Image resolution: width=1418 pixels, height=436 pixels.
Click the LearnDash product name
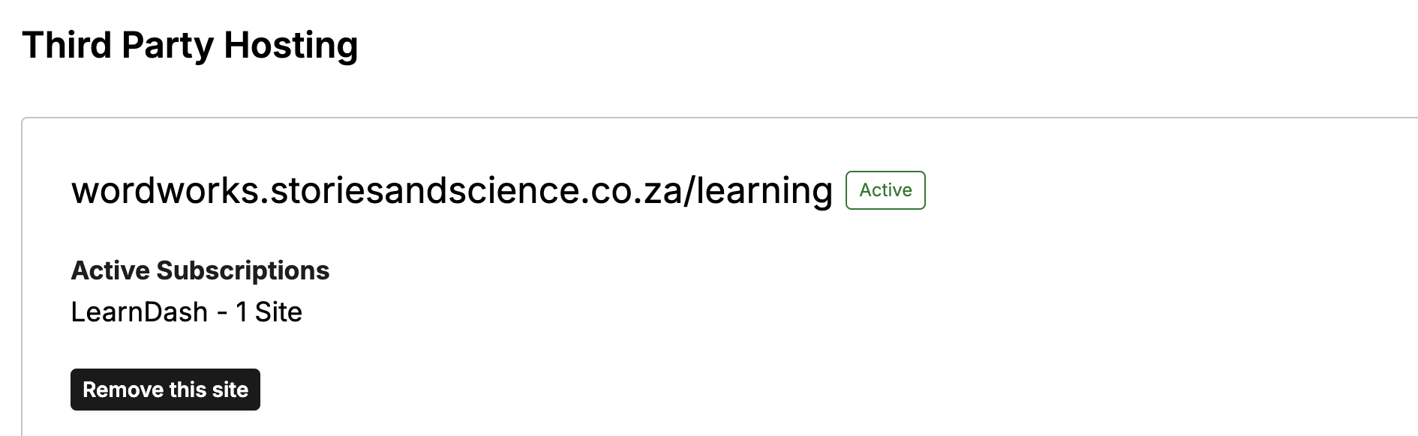click(139, 312)
